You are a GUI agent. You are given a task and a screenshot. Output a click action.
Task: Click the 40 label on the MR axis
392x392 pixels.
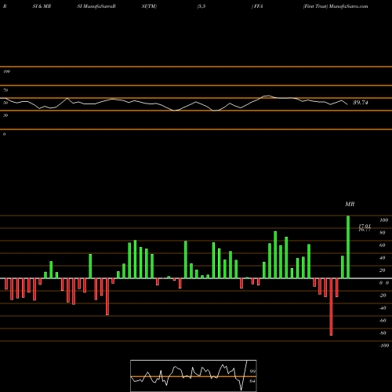(383, 258)
